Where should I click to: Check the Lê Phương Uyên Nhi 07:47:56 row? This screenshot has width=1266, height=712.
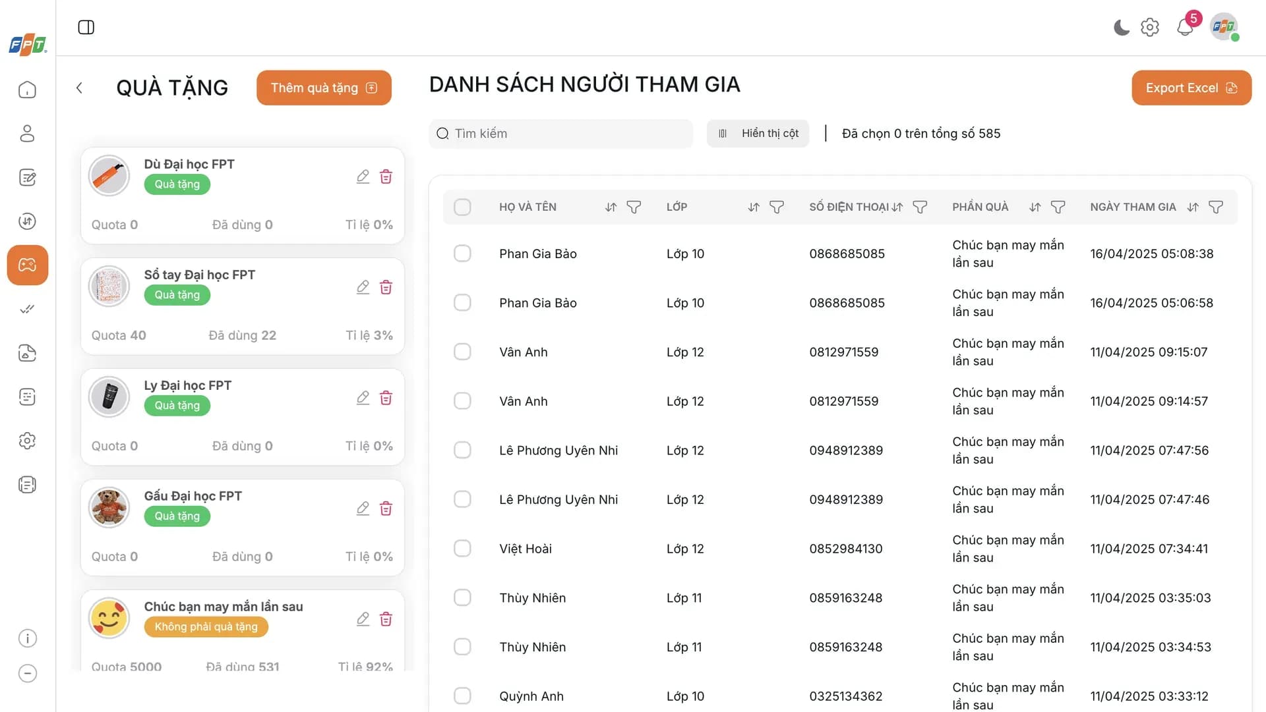(x=462, y=451)
